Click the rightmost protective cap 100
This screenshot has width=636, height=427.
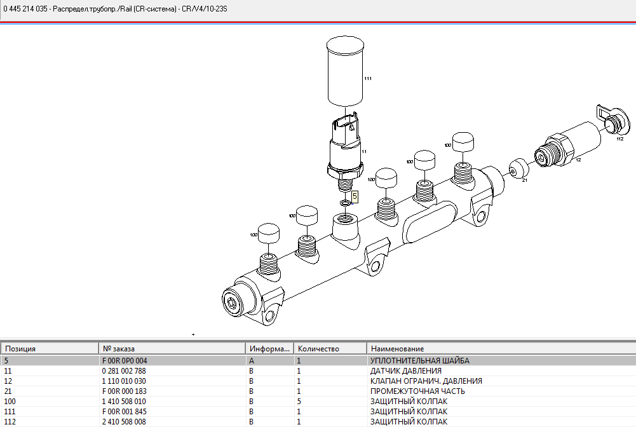463,144
